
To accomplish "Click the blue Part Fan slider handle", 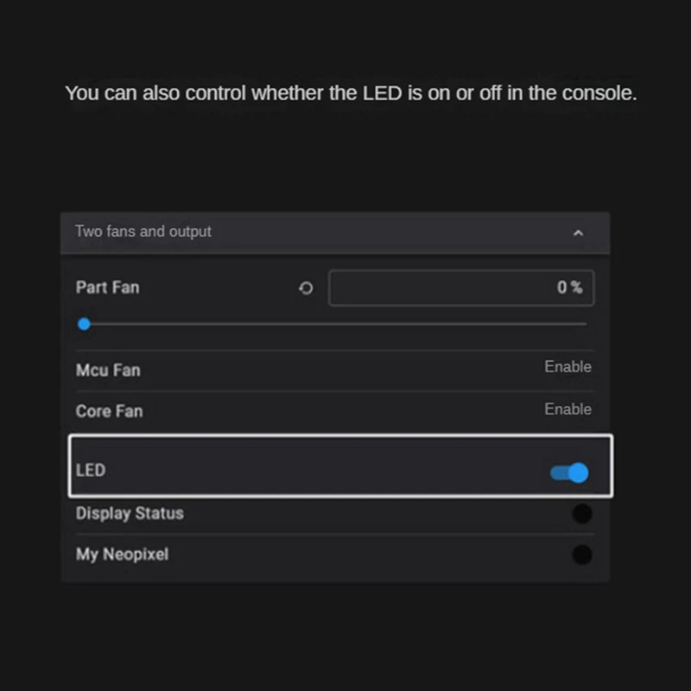I will click(84, 325).
